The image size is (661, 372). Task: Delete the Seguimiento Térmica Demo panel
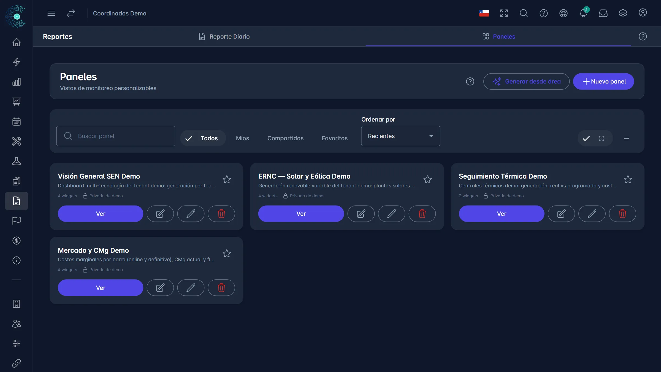point(622,214)
